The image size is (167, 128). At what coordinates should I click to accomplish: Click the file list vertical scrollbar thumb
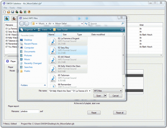coord(124,55)
